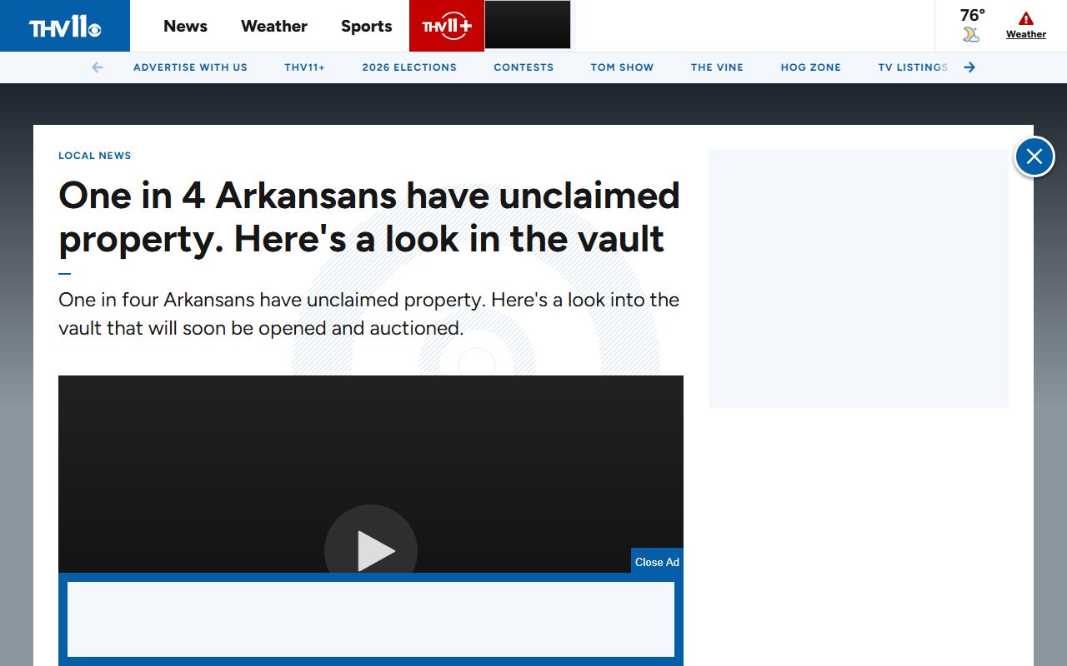Click the article headline about unclaimed property
Image resolution: width=1067 pixels, height=666 pixels.
coord(369,216)
